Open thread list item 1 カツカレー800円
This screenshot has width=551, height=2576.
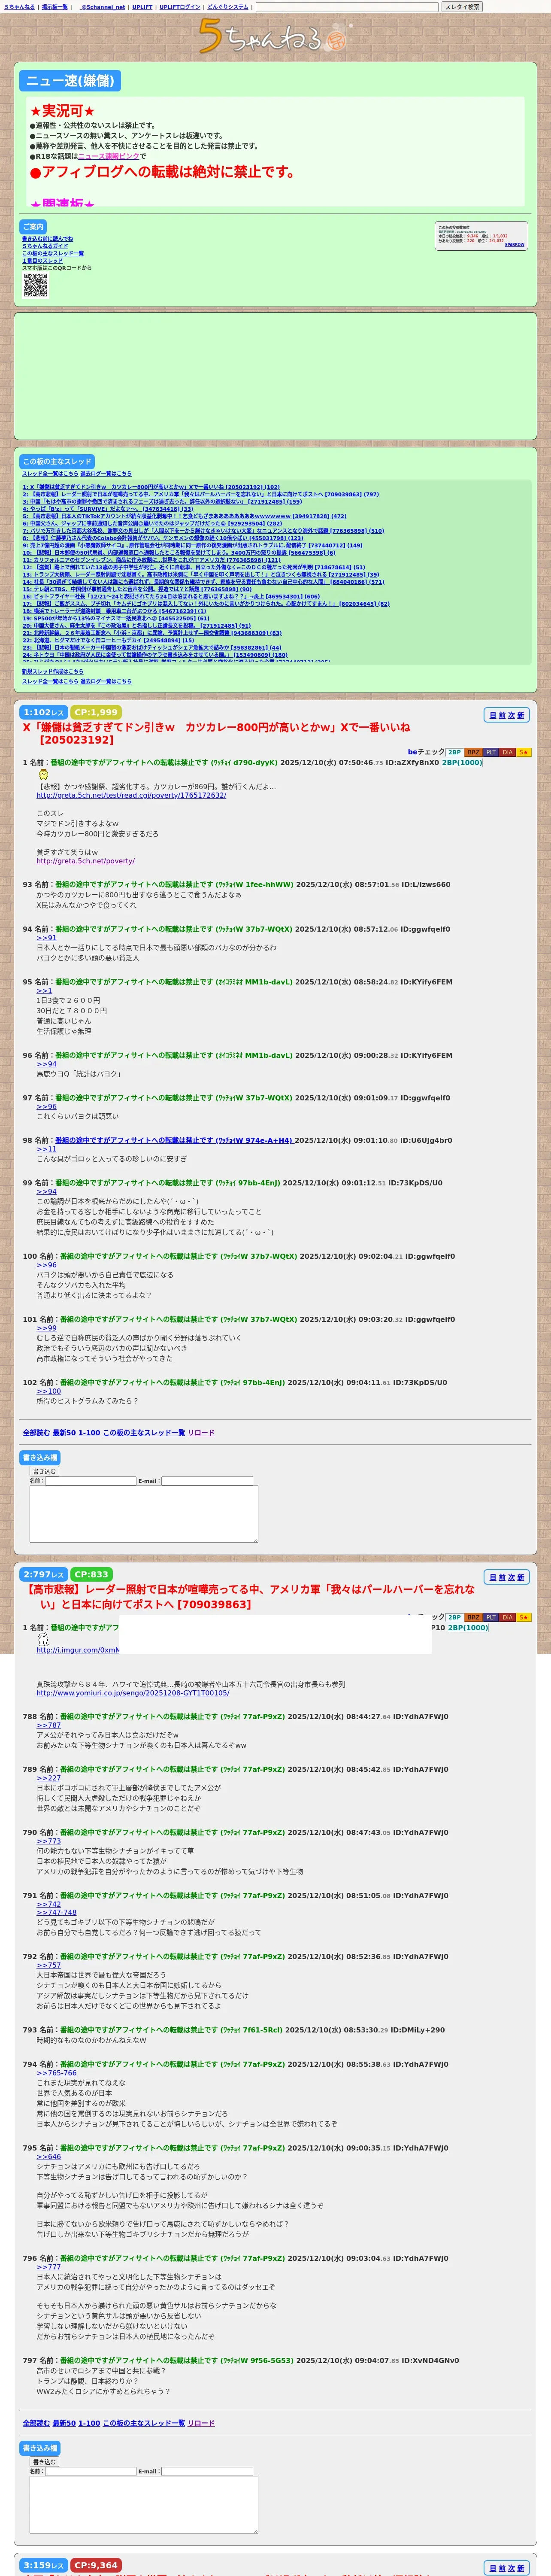pos(151,487)
